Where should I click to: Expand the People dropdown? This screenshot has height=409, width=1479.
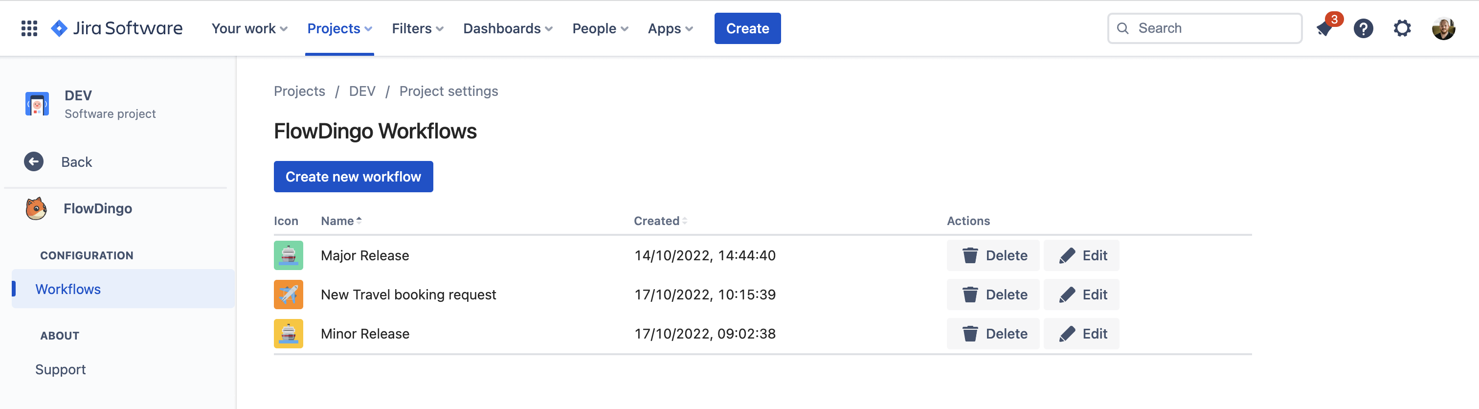point(600,28)
